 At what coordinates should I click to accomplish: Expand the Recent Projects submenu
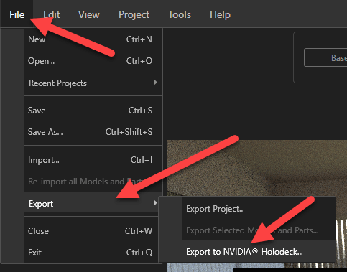click(x=93, y=83)
